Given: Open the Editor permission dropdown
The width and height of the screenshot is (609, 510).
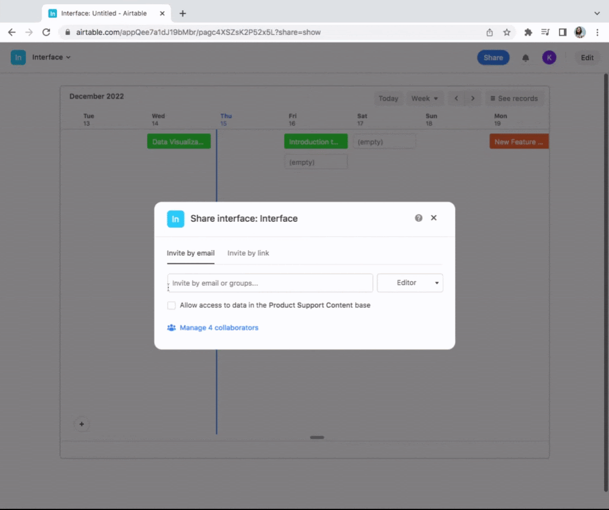Looking at the screenshot, I should 410,283.
